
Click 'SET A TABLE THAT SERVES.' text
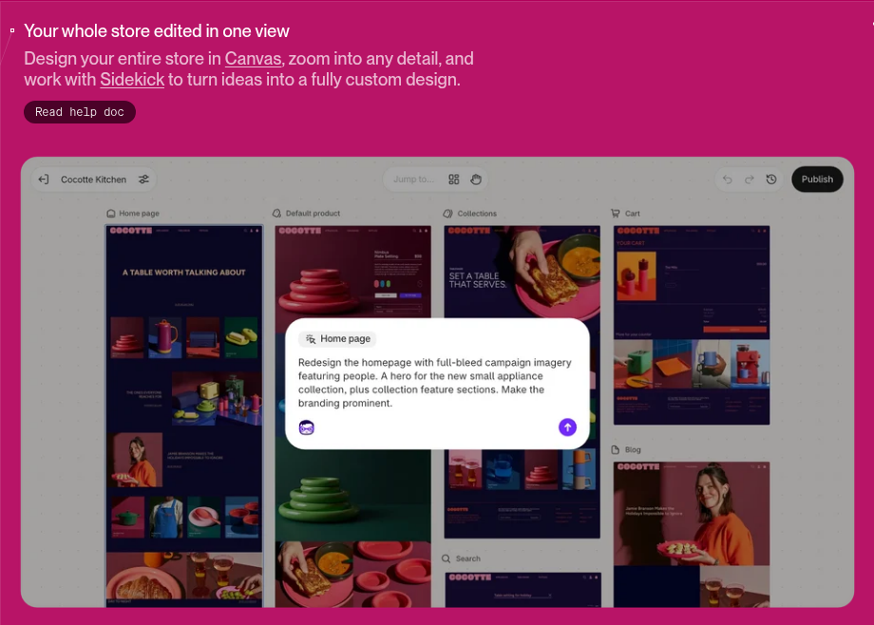[x=478, y=280]
